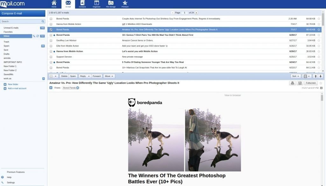Check the Hanna 'ASO Downloads' email checkbox

[x=51, y=24]
